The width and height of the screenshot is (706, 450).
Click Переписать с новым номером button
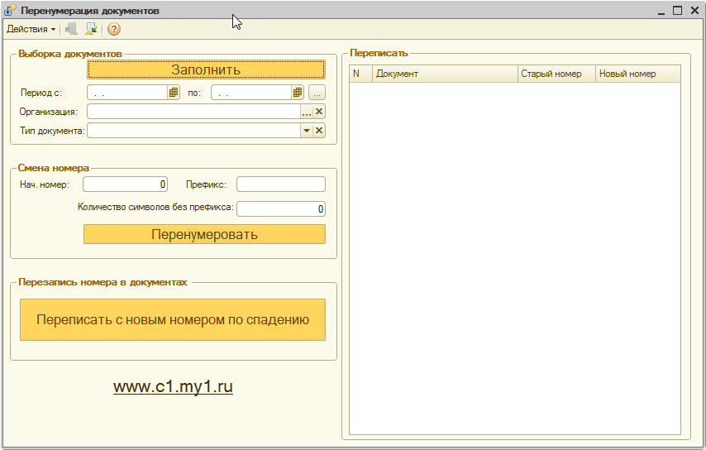173,319
